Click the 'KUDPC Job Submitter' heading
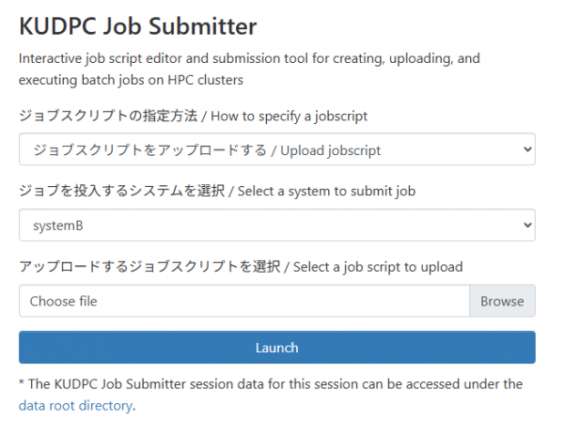564x436 pixels. (138, 26)
